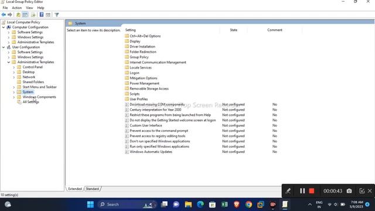Expand the Control Panel tree node
The width and height of the screenshot is (375, 211).
point(14,67)
